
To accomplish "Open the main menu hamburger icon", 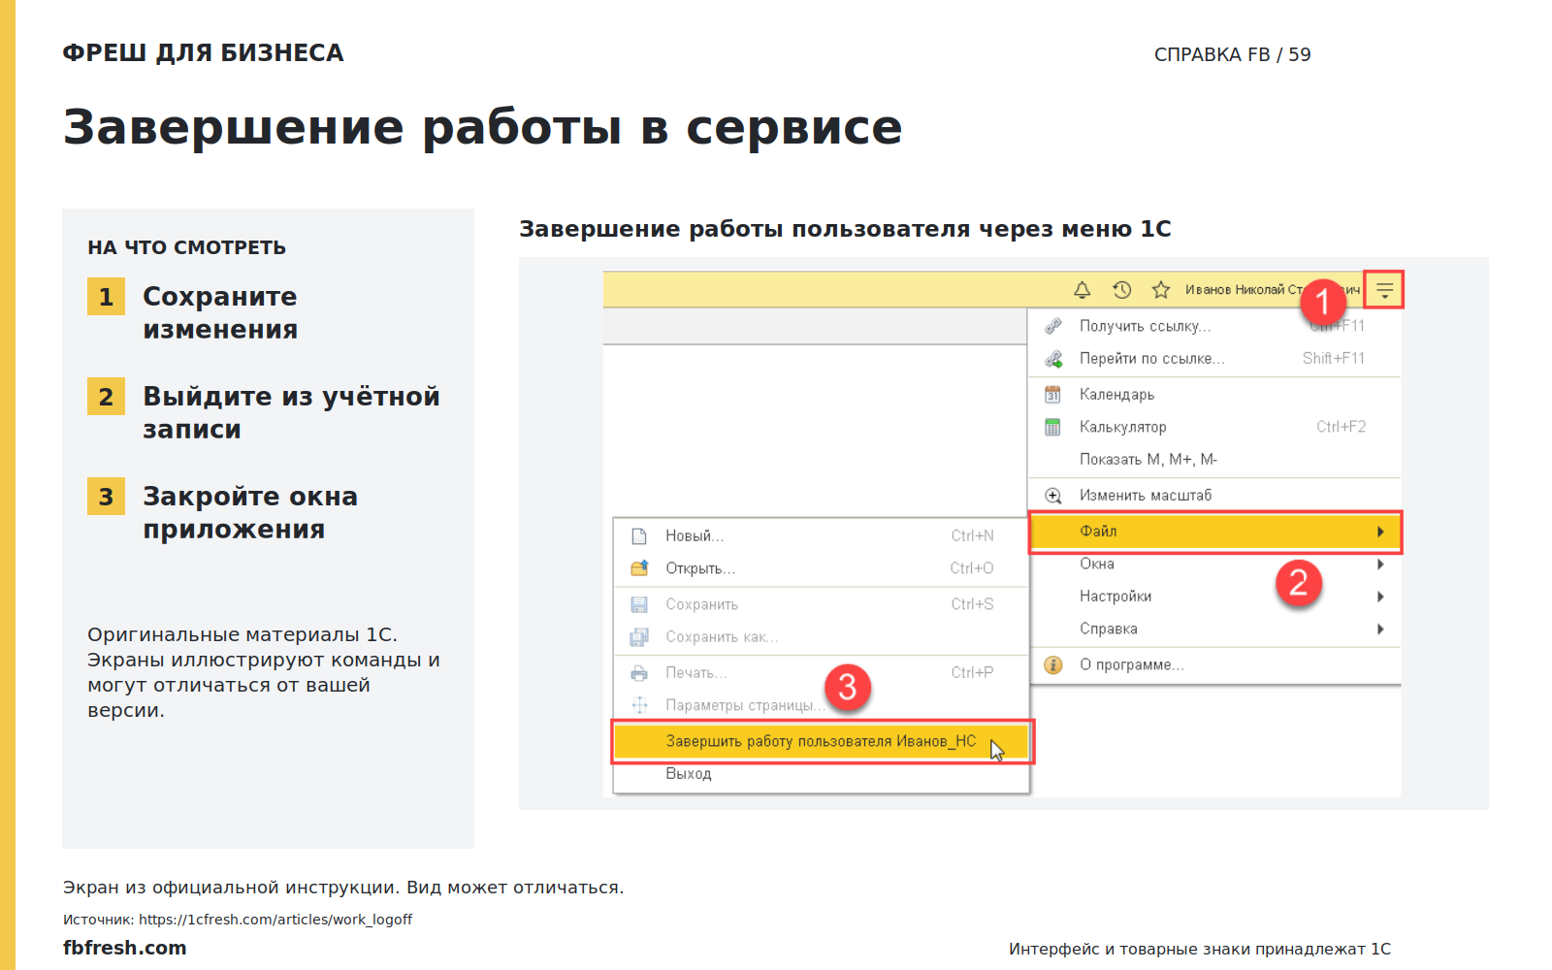I will (1384, 289).
